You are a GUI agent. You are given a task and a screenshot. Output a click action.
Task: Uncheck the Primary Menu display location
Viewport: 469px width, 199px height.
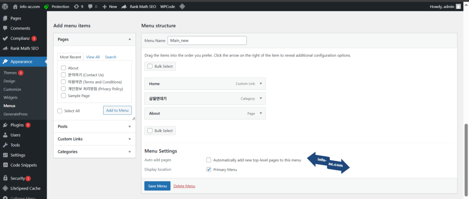(209, 169)
